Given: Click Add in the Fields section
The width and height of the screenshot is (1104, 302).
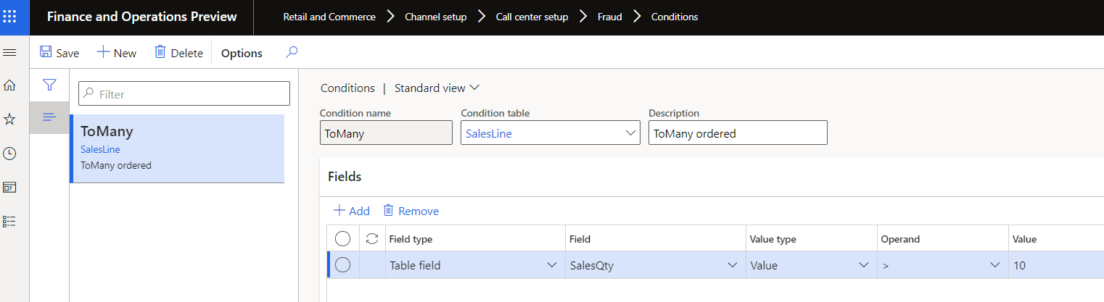Looking at the screenshot, I should 352,211.
